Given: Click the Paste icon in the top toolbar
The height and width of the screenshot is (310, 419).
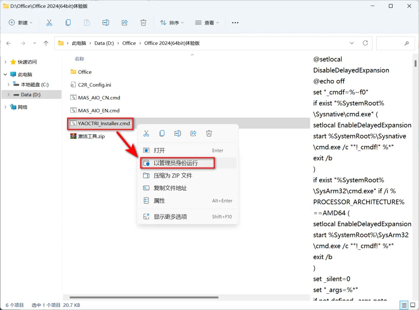Looking at the screenshot, I should (87, 23).
